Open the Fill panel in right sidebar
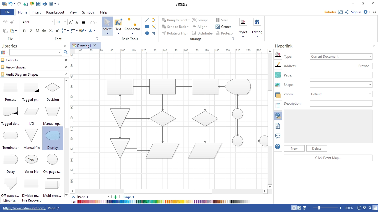Screen dimensions: 378x212 click(278, 54)
